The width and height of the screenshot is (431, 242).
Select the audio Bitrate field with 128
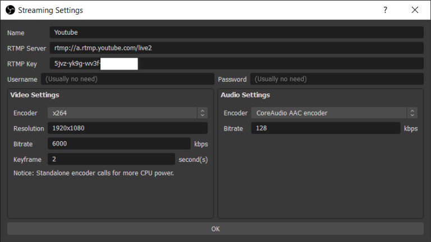tap(325, 128)
